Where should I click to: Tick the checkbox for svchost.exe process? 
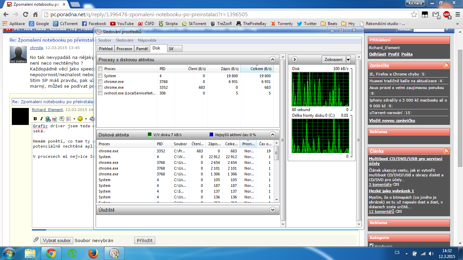pos(100,93)
